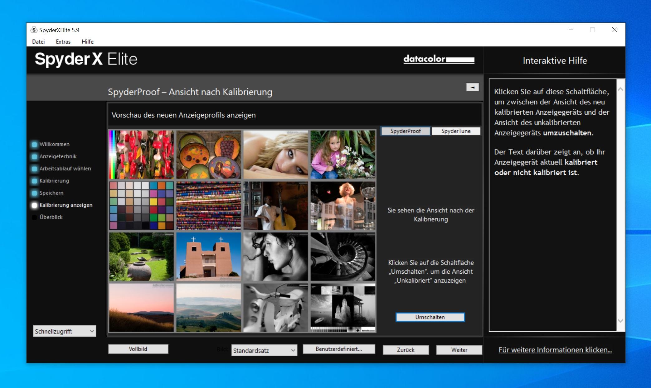This screenshot has height=388, width=651.
Task: Switch to the SpyderTune tab
Action: (456, 131)
